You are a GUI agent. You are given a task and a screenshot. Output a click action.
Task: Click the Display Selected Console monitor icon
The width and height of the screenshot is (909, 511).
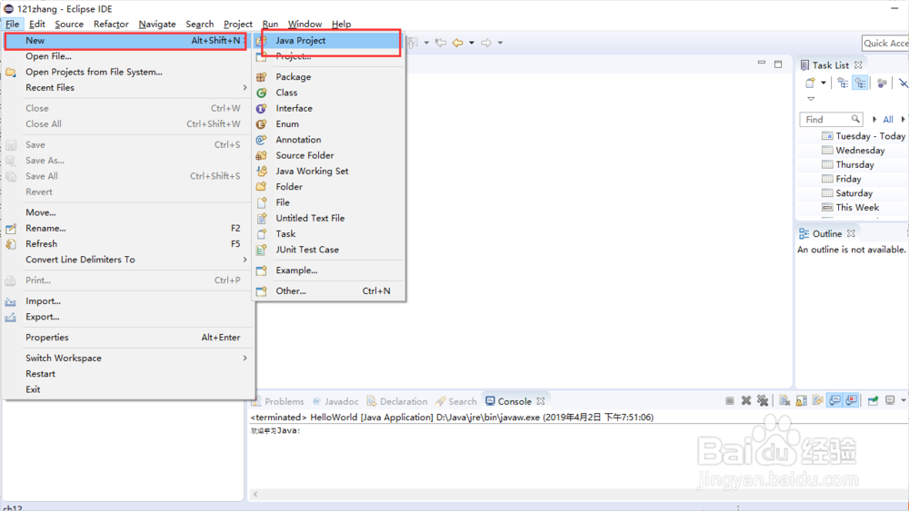click(891, 400)
